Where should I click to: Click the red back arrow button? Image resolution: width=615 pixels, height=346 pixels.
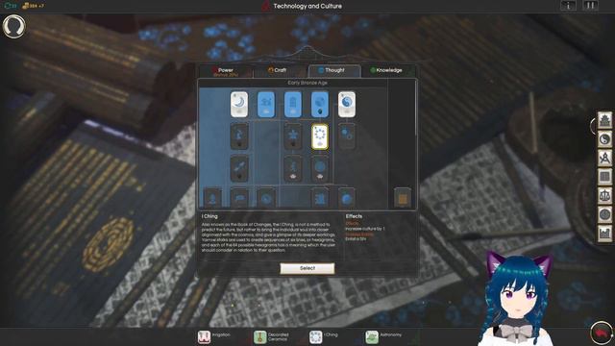coord(602,334)
